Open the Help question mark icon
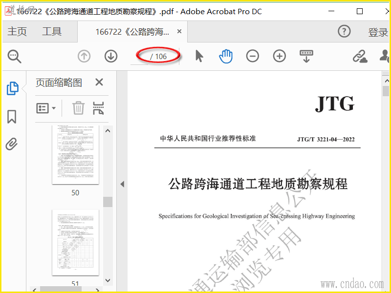This screenshot has height=293, width=391. tap(344, 31)
